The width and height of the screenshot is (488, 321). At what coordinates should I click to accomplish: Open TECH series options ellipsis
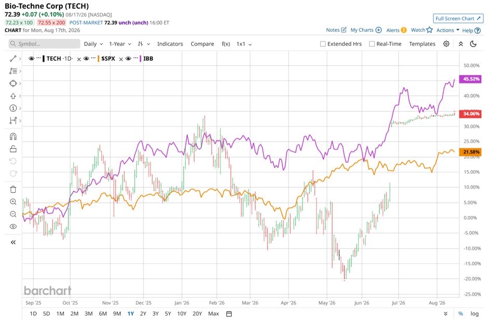point(38,58)
